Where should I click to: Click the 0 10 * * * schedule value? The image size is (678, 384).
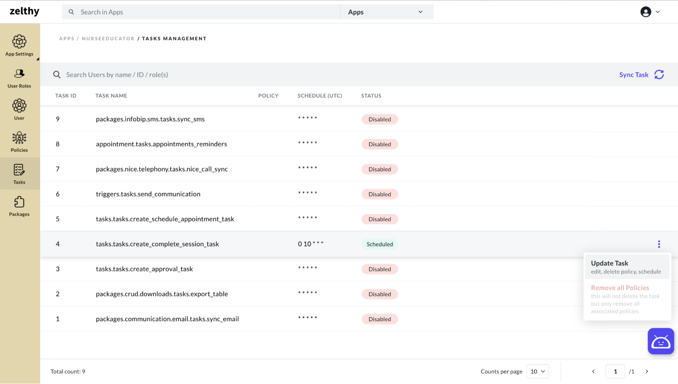point(311,244)
